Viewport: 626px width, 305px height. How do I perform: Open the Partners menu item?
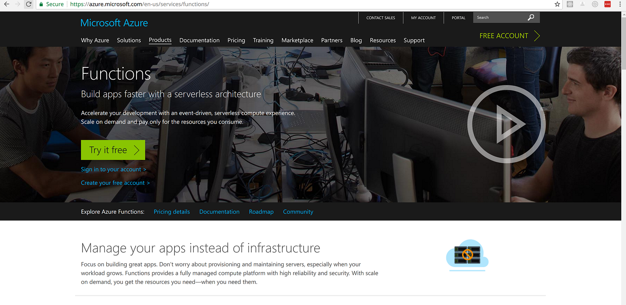pyautogui.click(x=332, y=40)
